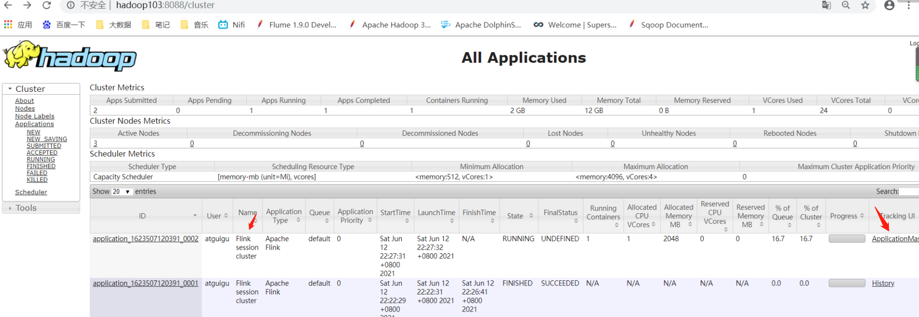
Task: Open the Nodes link in sidebar
Action: tap(25, 108)
